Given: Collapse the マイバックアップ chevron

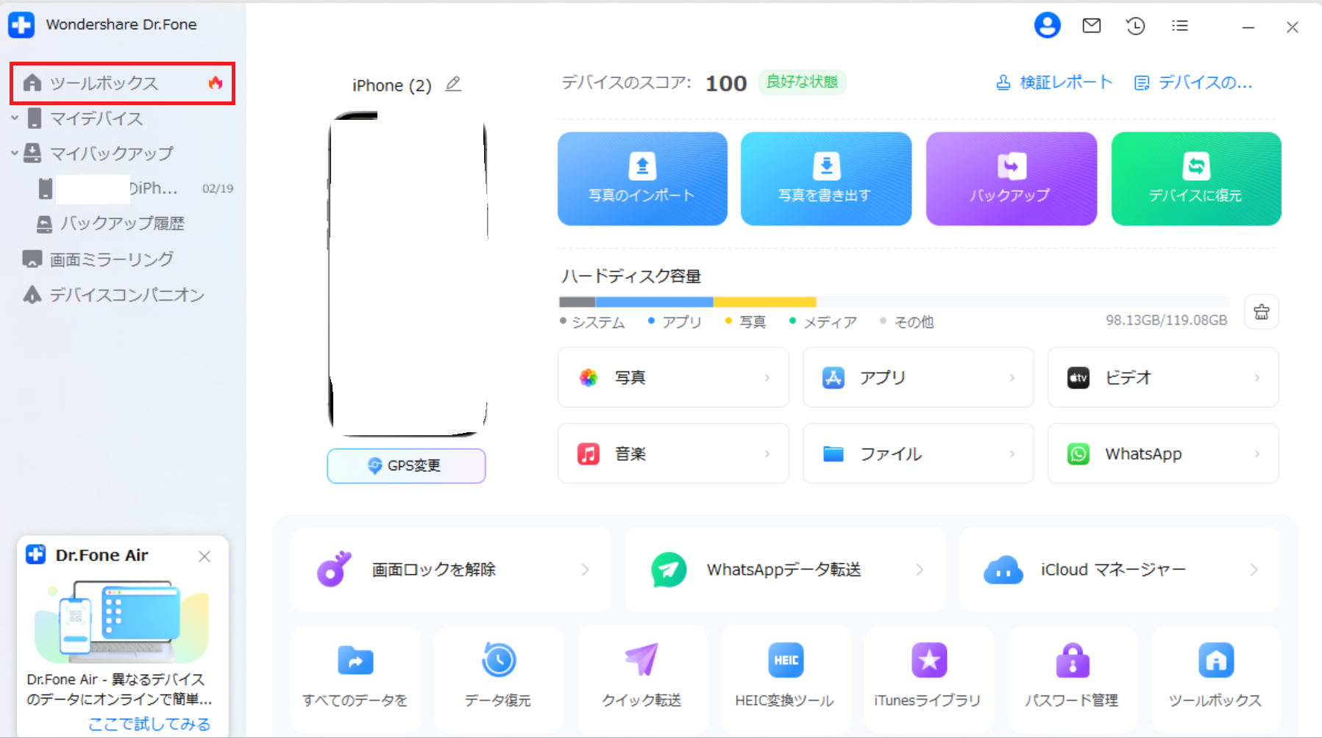Looking at the screenshot, I should click(14, 153).
